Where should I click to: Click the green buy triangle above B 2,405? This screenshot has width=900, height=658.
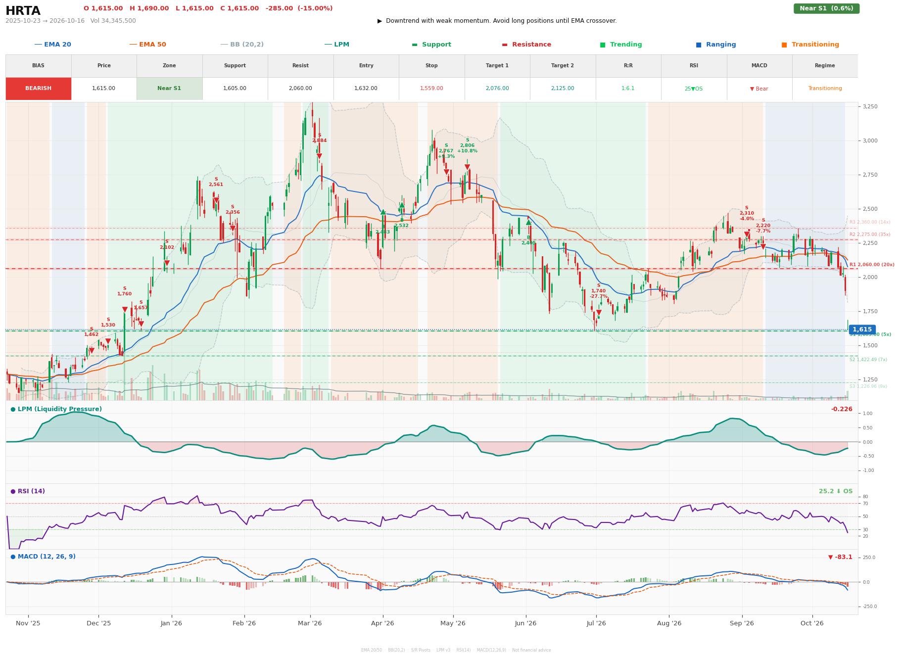528,222
